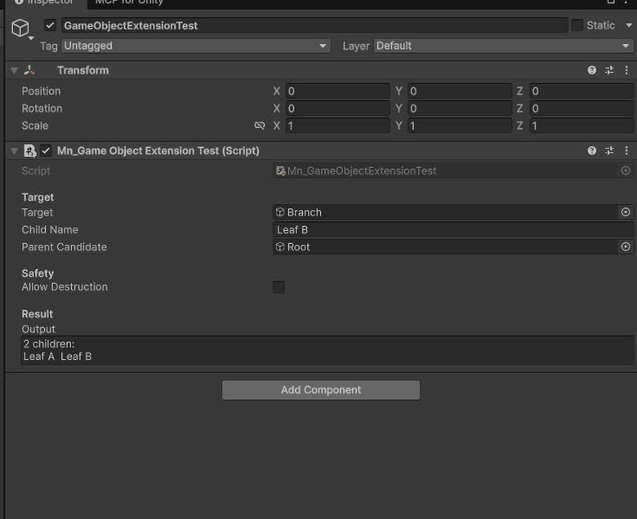
Task: Click the Child Name text field
Action: click(x=453, y=229)
